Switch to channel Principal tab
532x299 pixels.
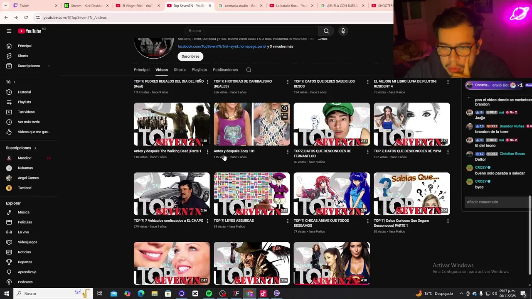coord(142,70)
